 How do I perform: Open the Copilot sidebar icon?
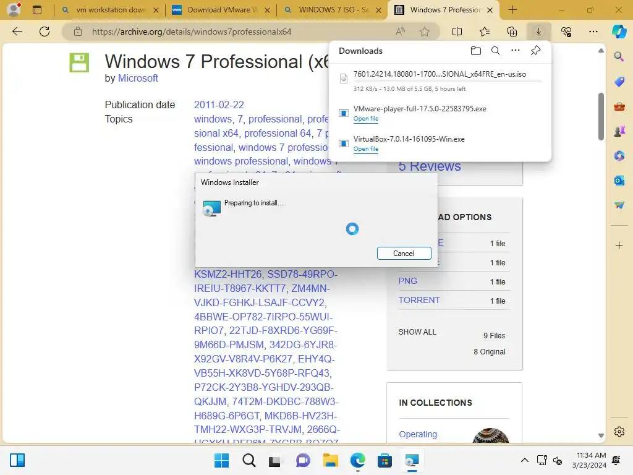coord(619,32)
